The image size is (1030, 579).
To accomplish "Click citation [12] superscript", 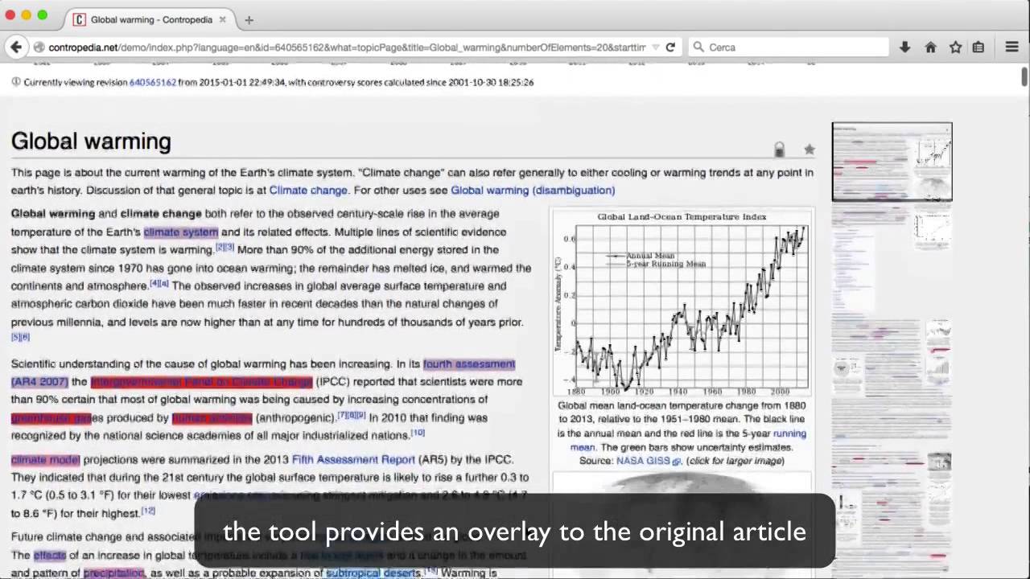I will click(148, 511).
